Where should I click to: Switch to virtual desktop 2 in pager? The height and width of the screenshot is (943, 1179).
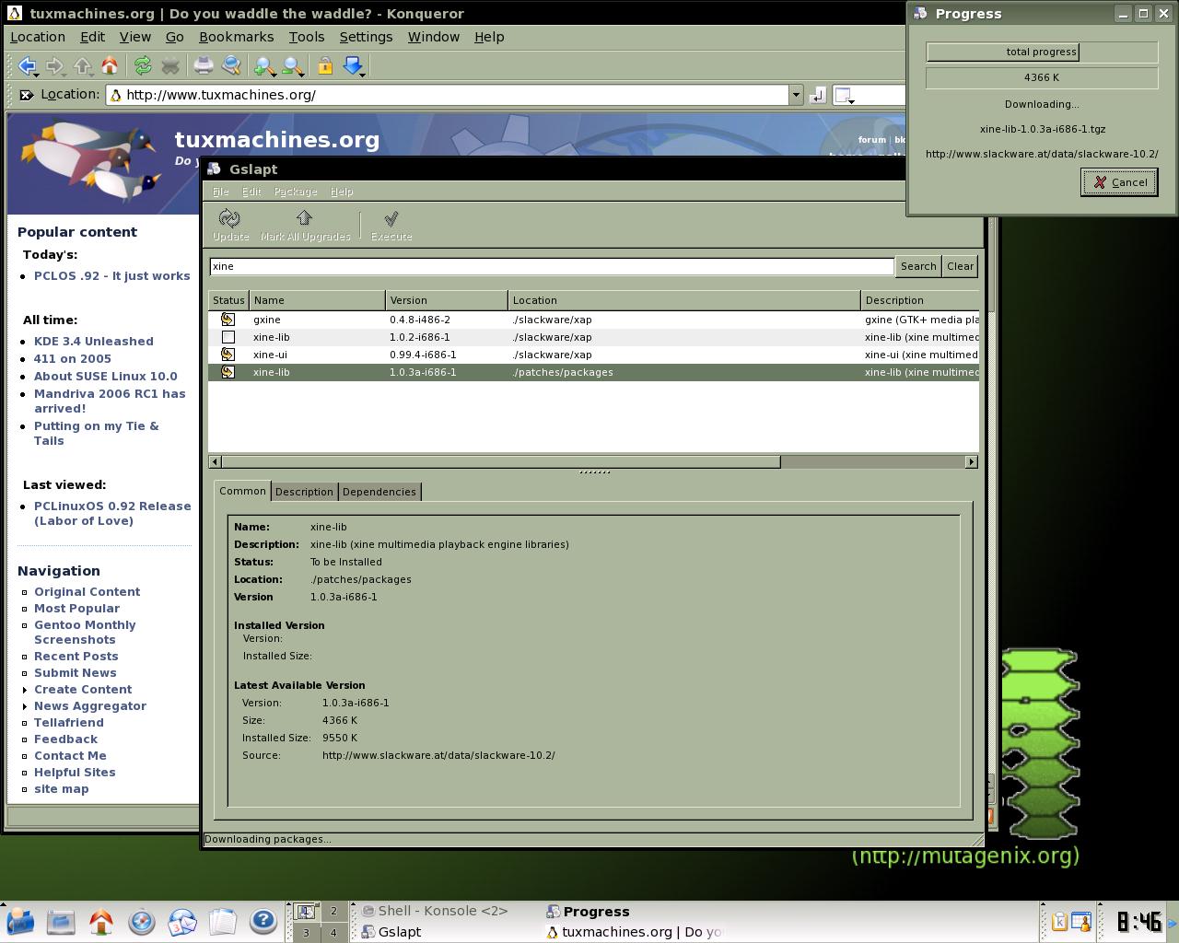tap(333, 911)
